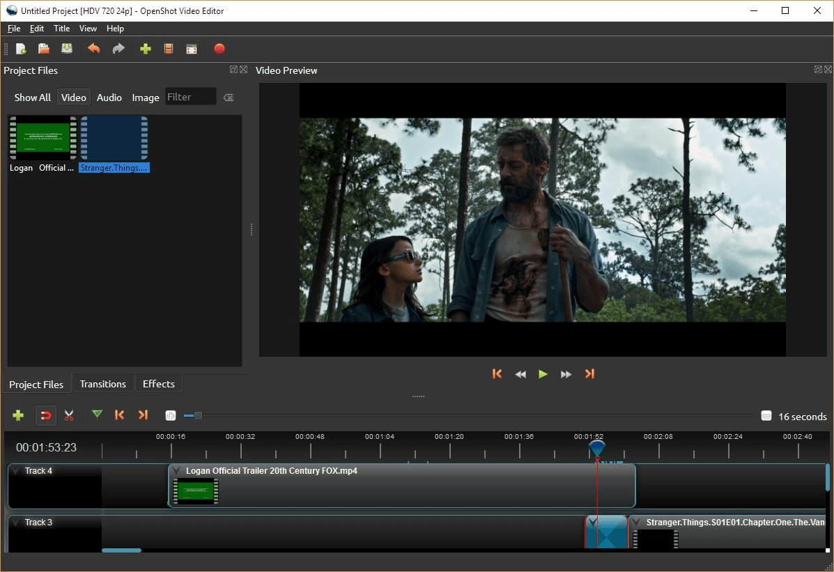Add a new track with the timeline plus icon
834x572 pixels.
tap(17, 415)
